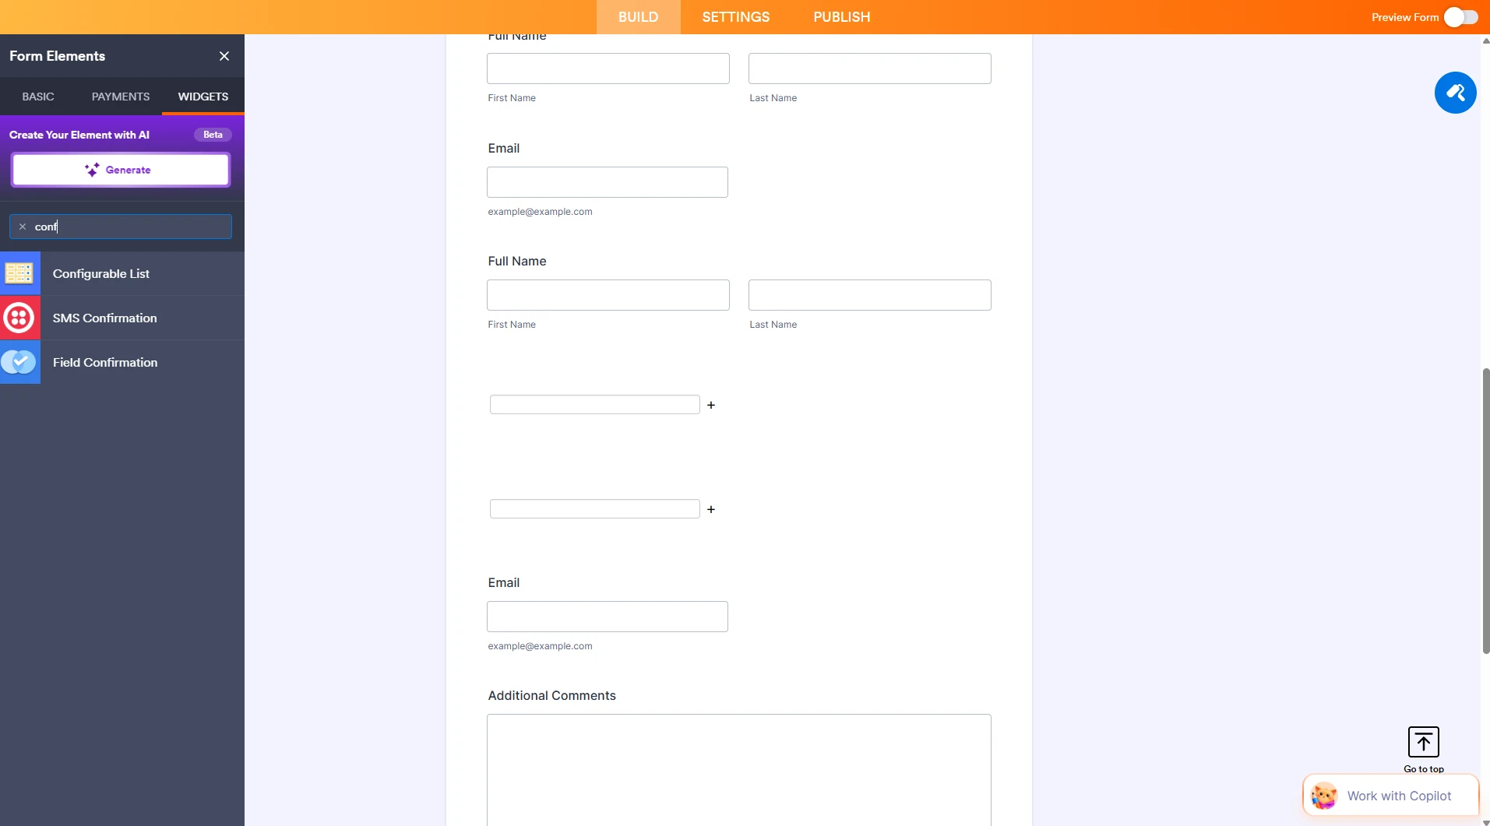Open the PAYMENTS elements tab

click(121, 97)
